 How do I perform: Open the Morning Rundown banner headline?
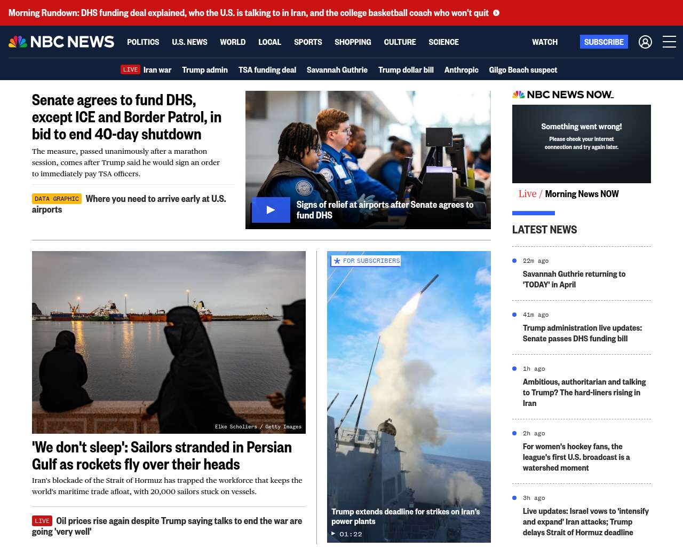(x=249, y=13)
